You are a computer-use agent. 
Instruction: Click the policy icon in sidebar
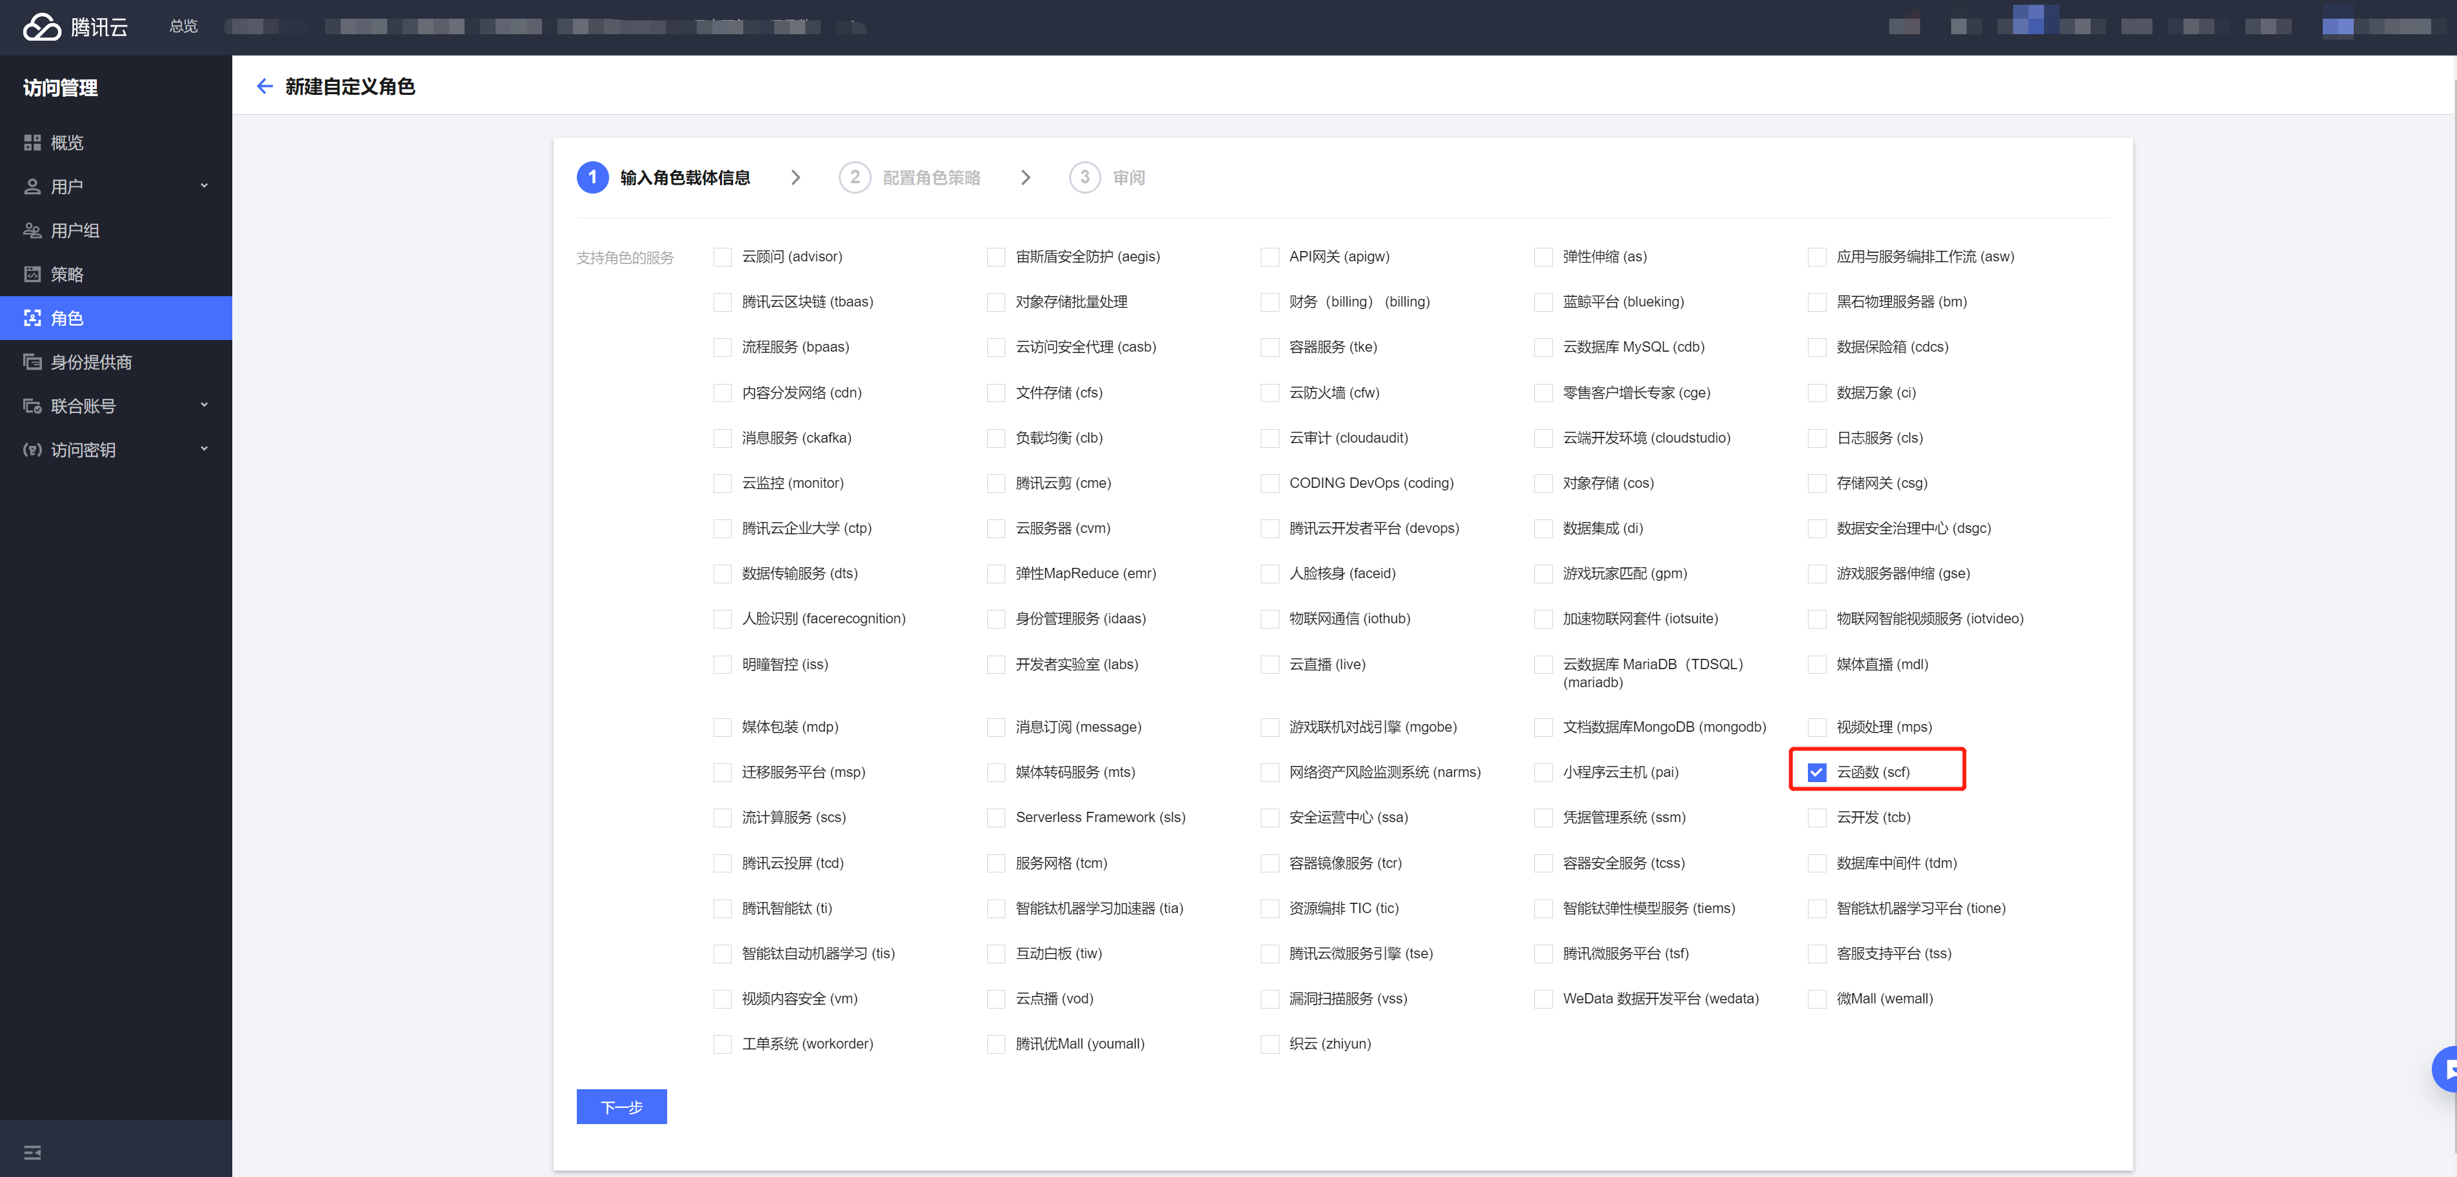32,275
